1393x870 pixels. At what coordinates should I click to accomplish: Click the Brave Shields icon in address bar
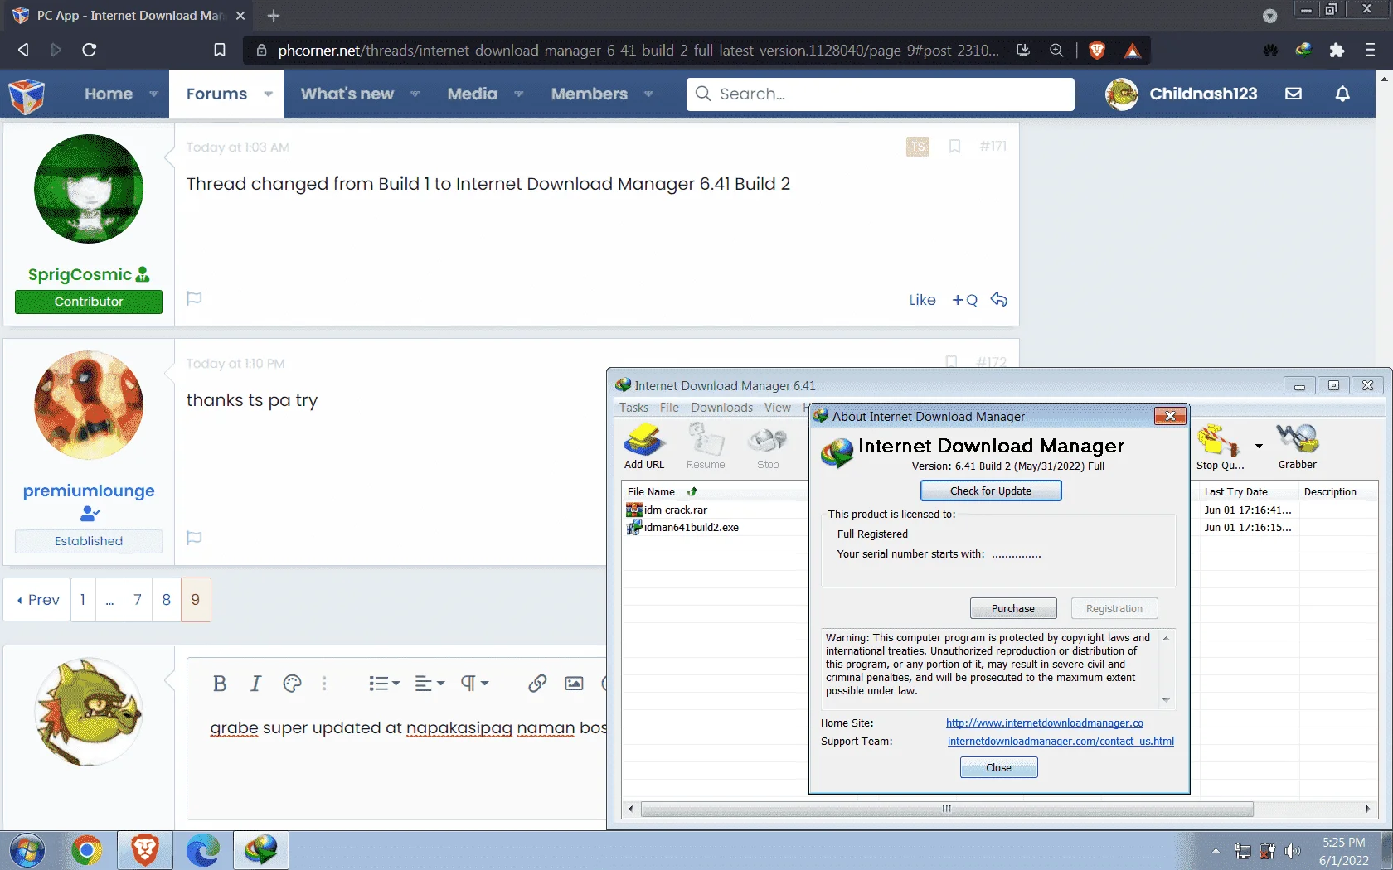point(1097,51)
